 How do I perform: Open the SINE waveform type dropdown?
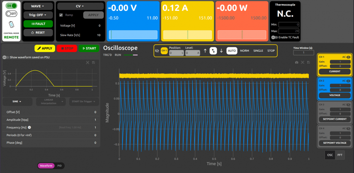coord(17,101)
